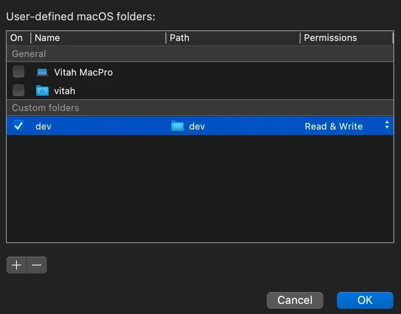
Task: Click the dev folder icon in Path
Action: pyautogui.click(x=177, y=126)
